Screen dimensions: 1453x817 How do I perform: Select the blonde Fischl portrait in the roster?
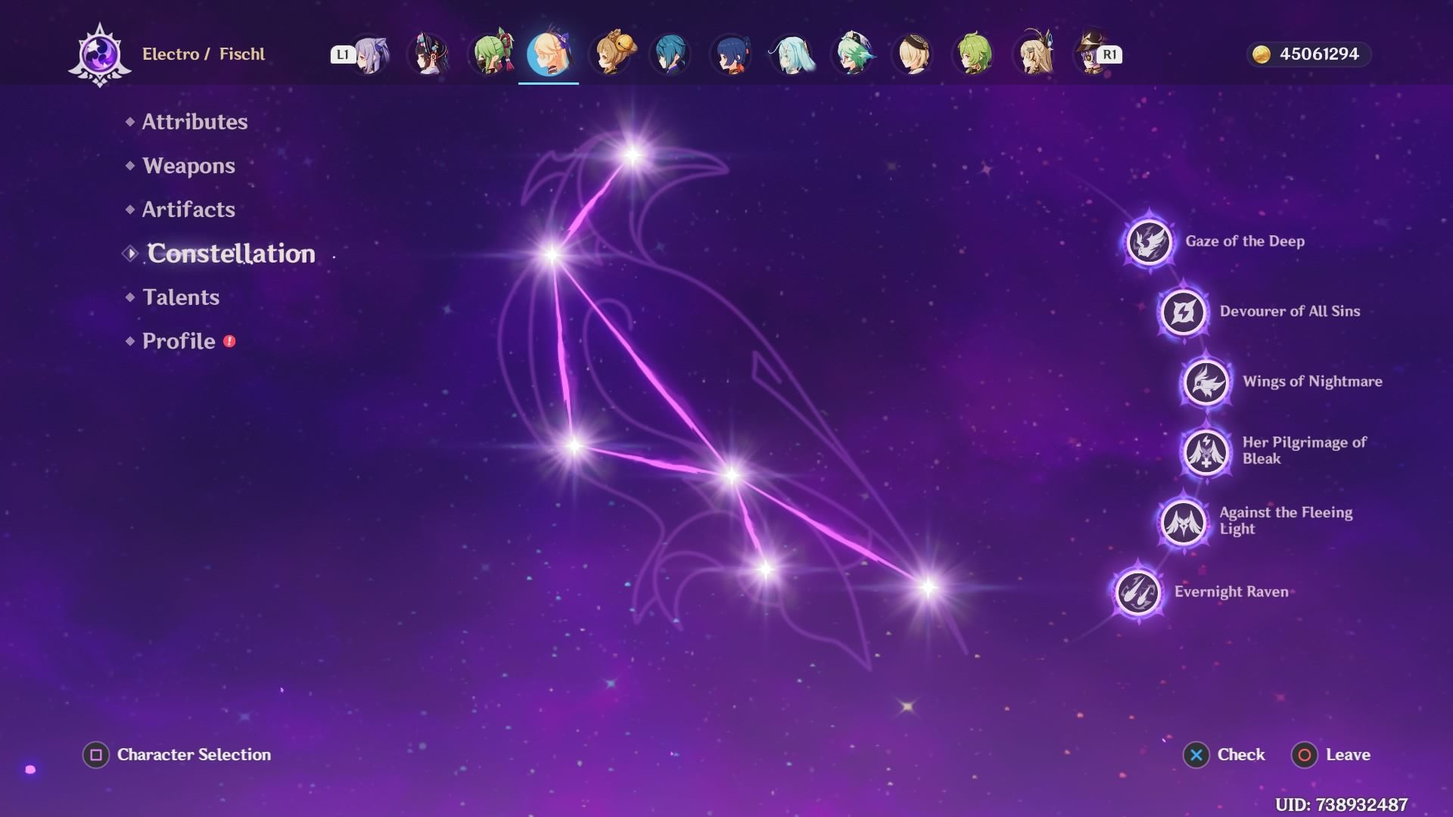tap(549, 54)
